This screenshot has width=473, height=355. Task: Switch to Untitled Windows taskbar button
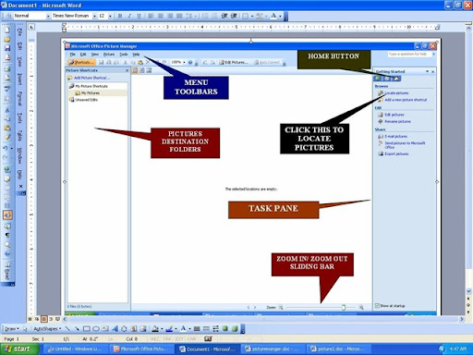click(76, 349)
